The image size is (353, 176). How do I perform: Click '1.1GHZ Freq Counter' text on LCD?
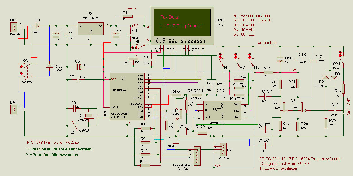[x=181, y=26]
